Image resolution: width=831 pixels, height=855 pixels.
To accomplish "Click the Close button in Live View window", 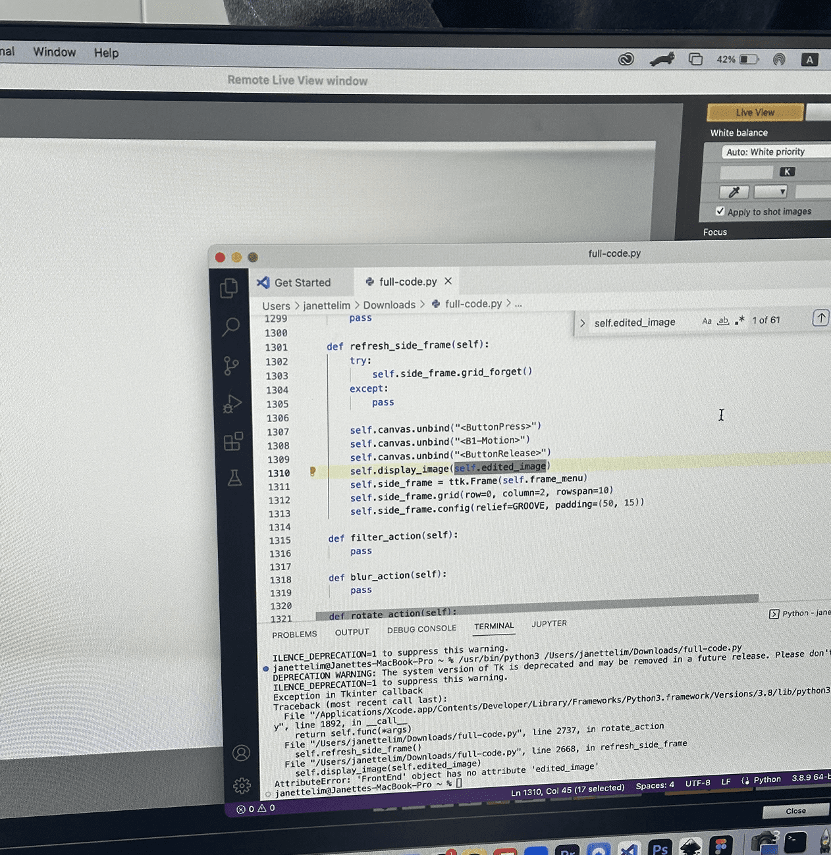I will click(x=795, y=811).
